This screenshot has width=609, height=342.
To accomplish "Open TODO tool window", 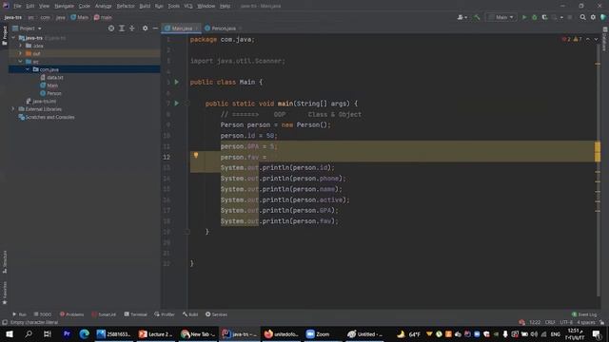I will pyautogui.click(x=42, y=314).
